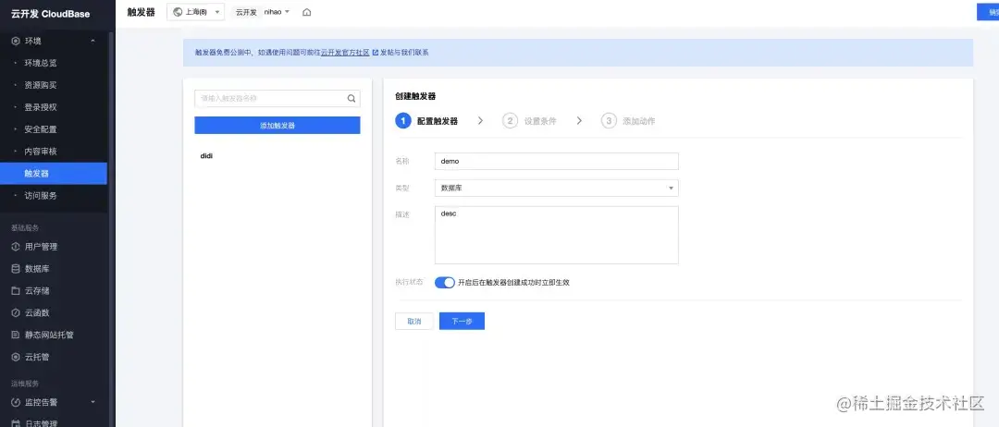Click the partially visible blue button top right

(x=988, y=12)
